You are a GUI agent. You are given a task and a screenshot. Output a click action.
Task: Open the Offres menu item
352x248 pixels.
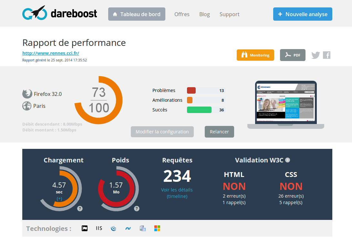click(182, 14)
